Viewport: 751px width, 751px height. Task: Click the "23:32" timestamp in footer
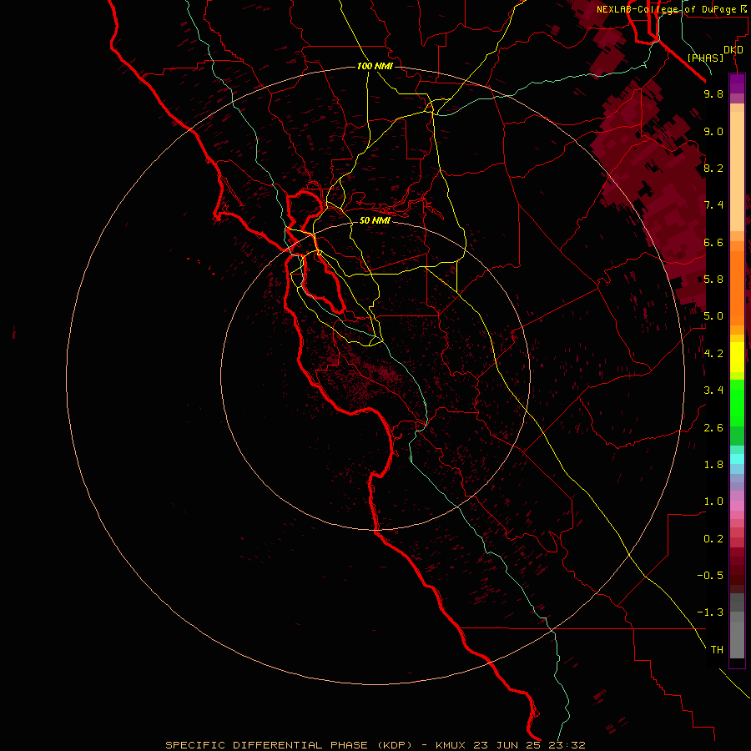click(x=567, y=745)
